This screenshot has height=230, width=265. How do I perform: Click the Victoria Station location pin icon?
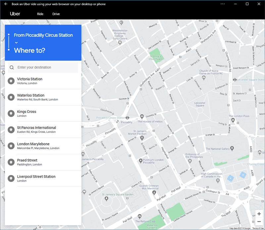tap(11, 81)
